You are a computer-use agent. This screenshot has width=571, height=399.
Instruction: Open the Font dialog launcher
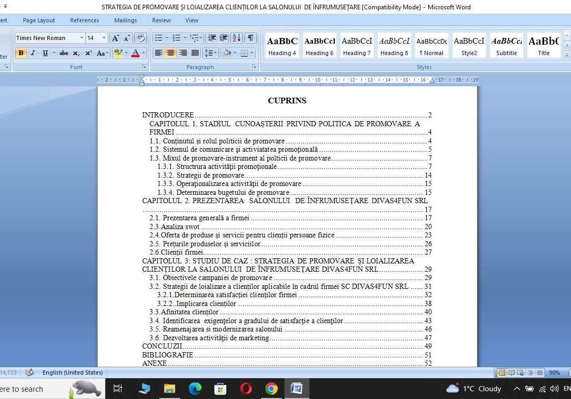click(144, 66)
